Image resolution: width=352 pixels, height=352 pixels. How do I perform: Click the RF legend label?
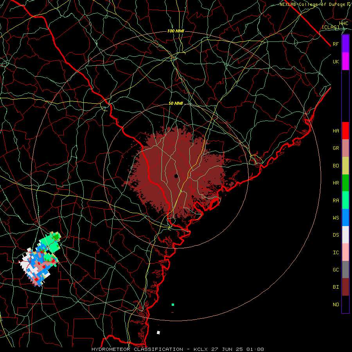click(336, 44)
